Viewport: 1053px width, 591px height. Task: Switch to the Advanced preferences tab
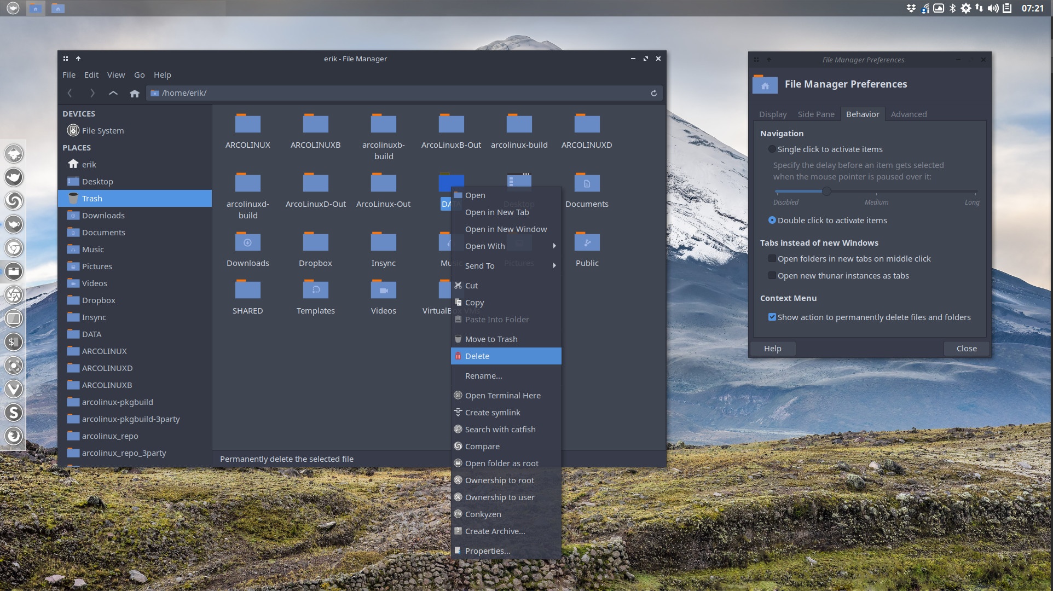point(909,114)
